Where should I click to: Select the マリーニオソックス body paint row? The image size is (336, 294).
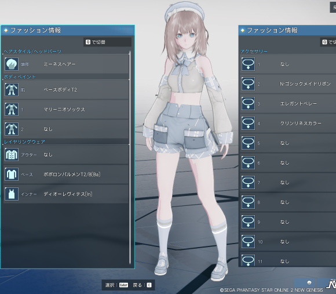point(66,110)
